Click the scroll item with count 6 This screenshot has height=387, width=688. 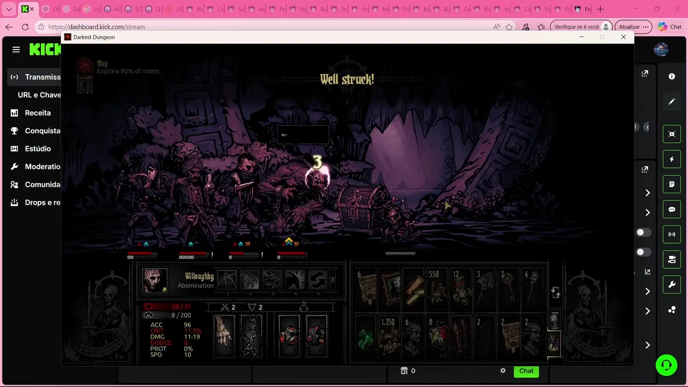pos(367,290)
